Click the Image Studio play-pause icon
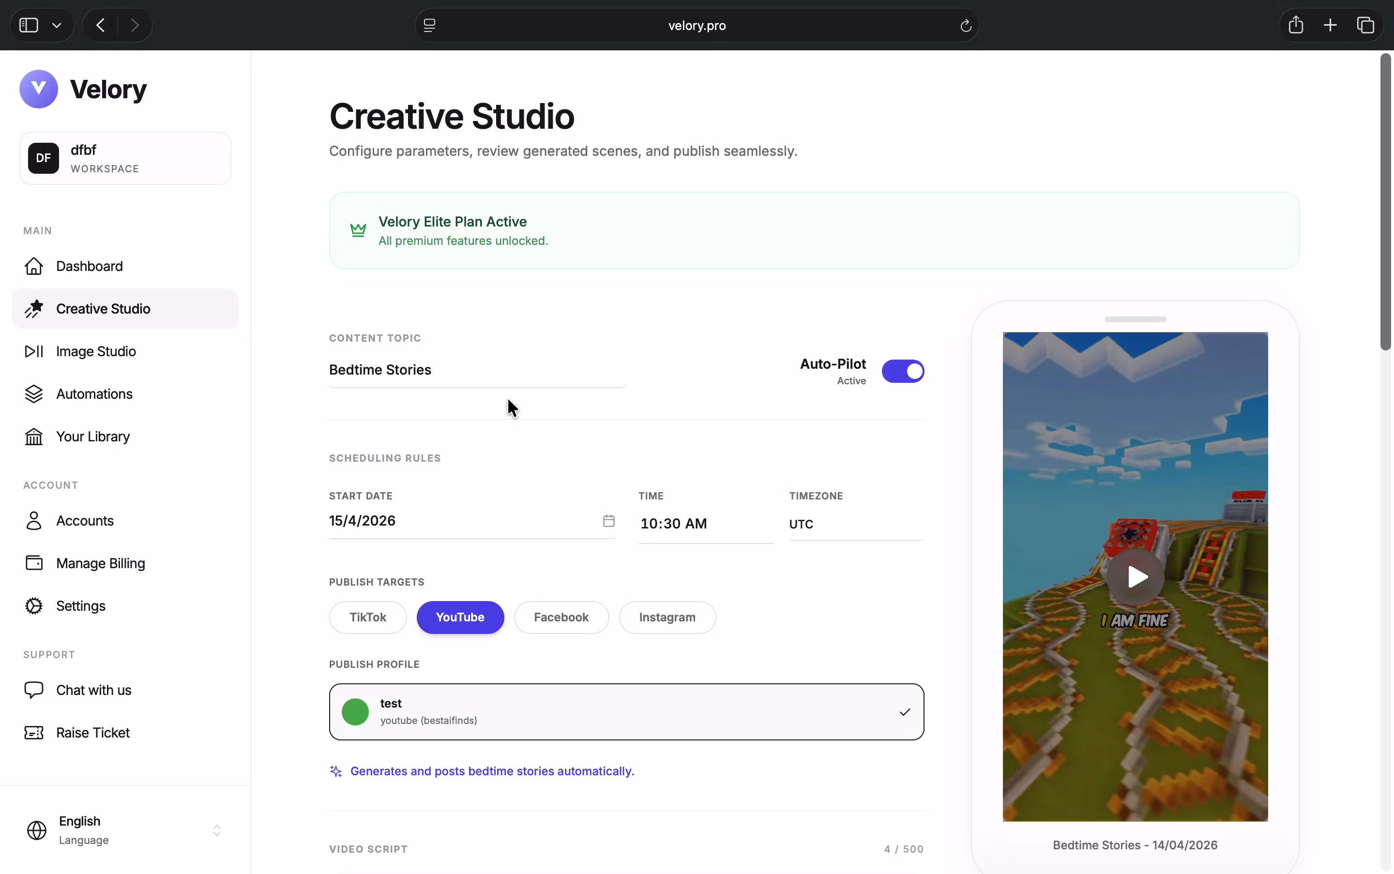Image resolution: width=1394 pixels, height=874 pixels. [x=34, y=351]
